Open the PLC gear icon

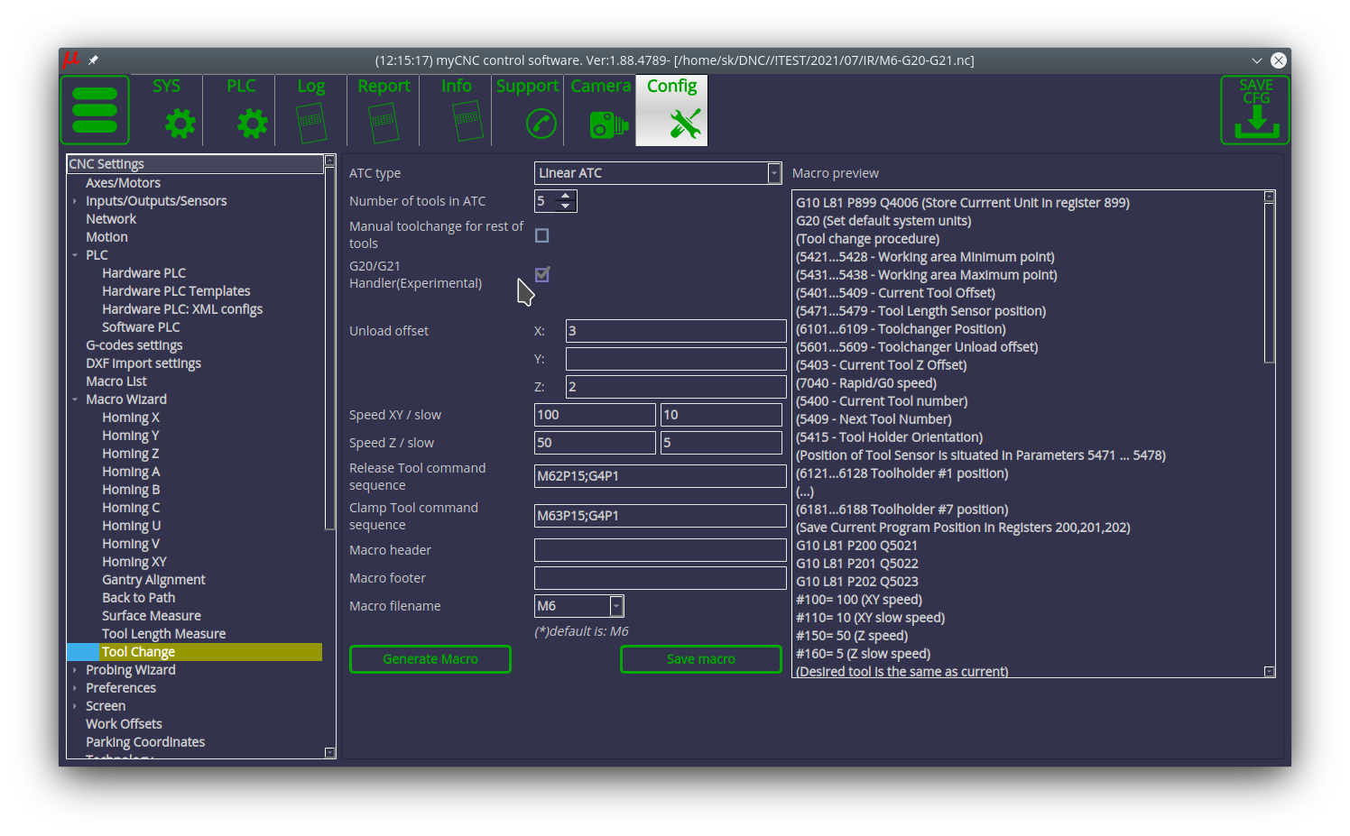tap(252, 124)
